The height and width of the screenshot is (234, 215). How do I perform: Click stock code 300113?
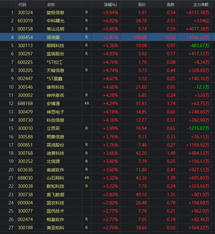tap(25, 46)
